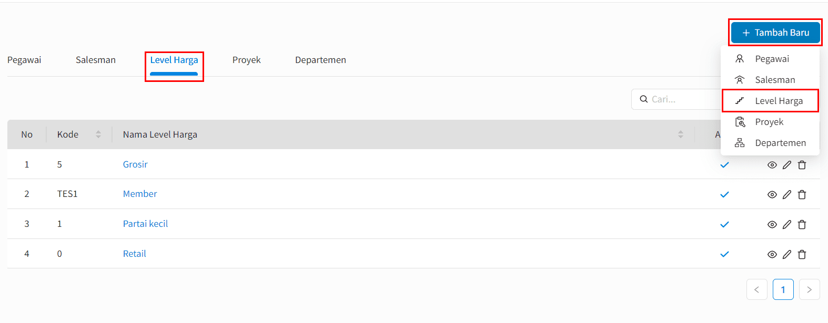The width and height of the screenshot is (828, 323).
Task: Go to the next page with the right chevron
Action: click(x=809, y=289)
